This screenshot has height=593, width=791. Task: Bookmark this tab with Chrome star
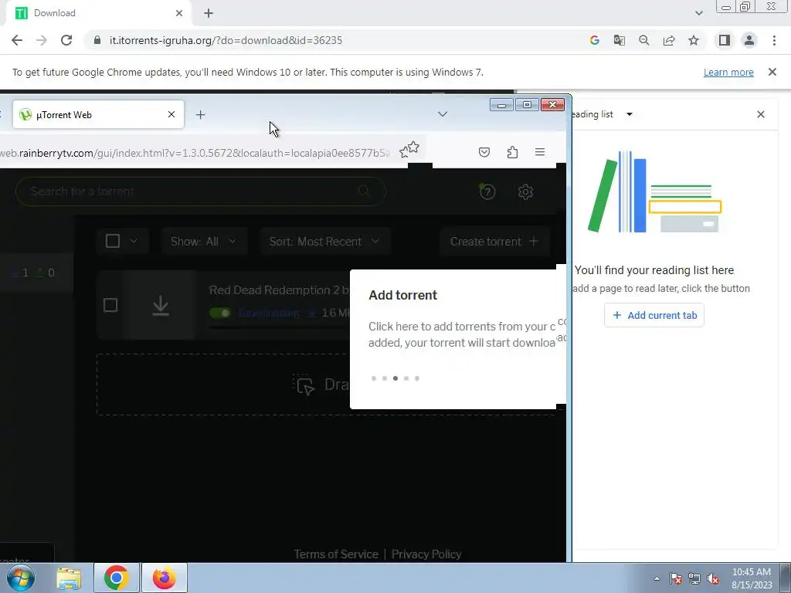click(x=694, y=40)
